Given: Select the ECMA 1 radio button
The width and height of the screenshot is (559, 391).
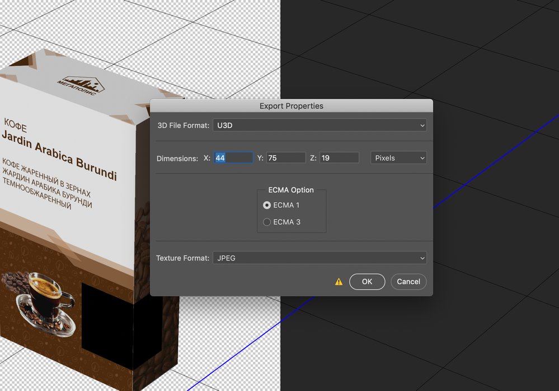Looking at the screenshot, I should [267, 205].
